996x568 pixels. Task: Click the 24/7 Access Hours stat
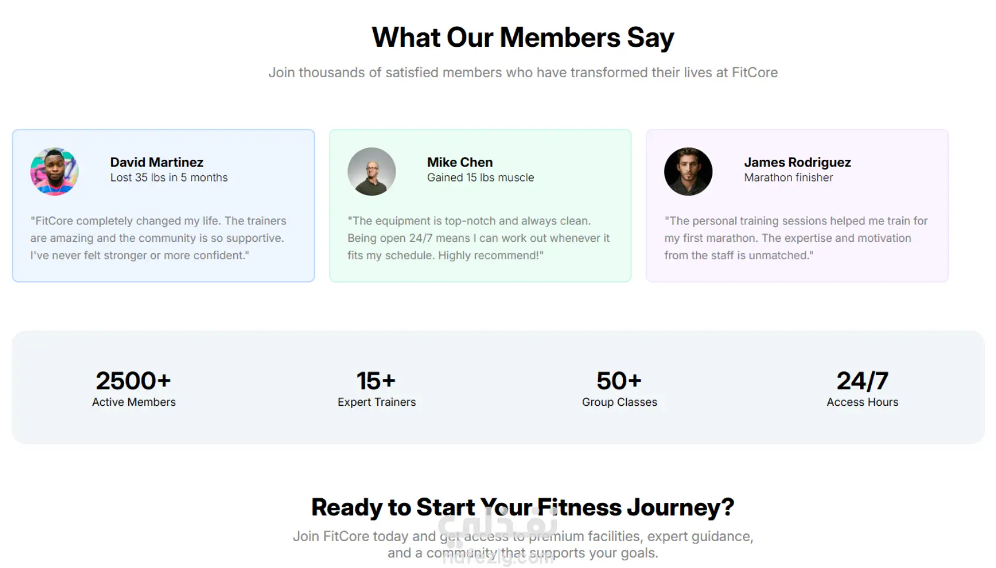click(862, 388)
